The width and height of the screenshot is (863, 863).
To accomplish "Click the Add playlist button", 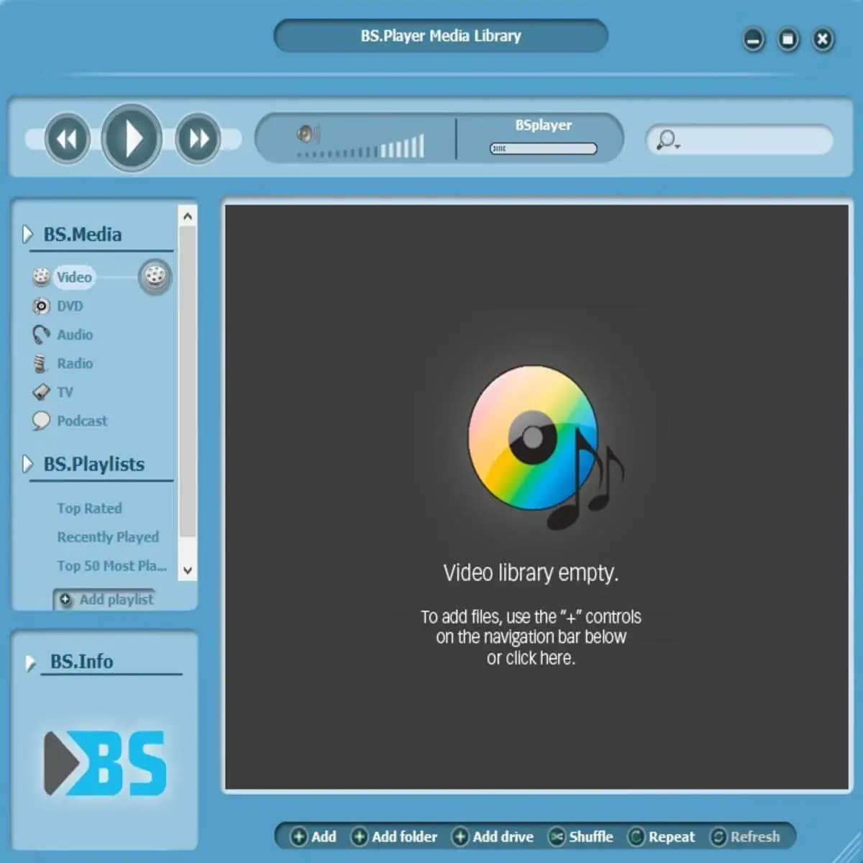I will tap(106, 599).
